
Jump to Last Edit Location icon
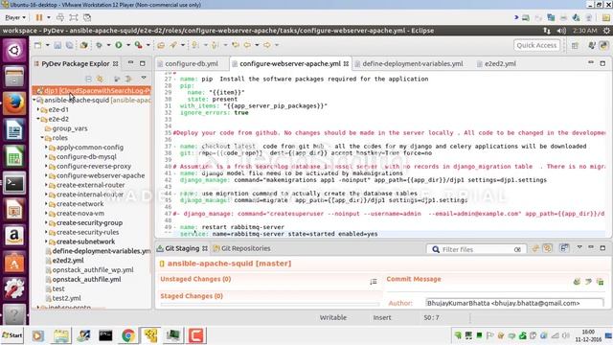(x=236, y=45)
